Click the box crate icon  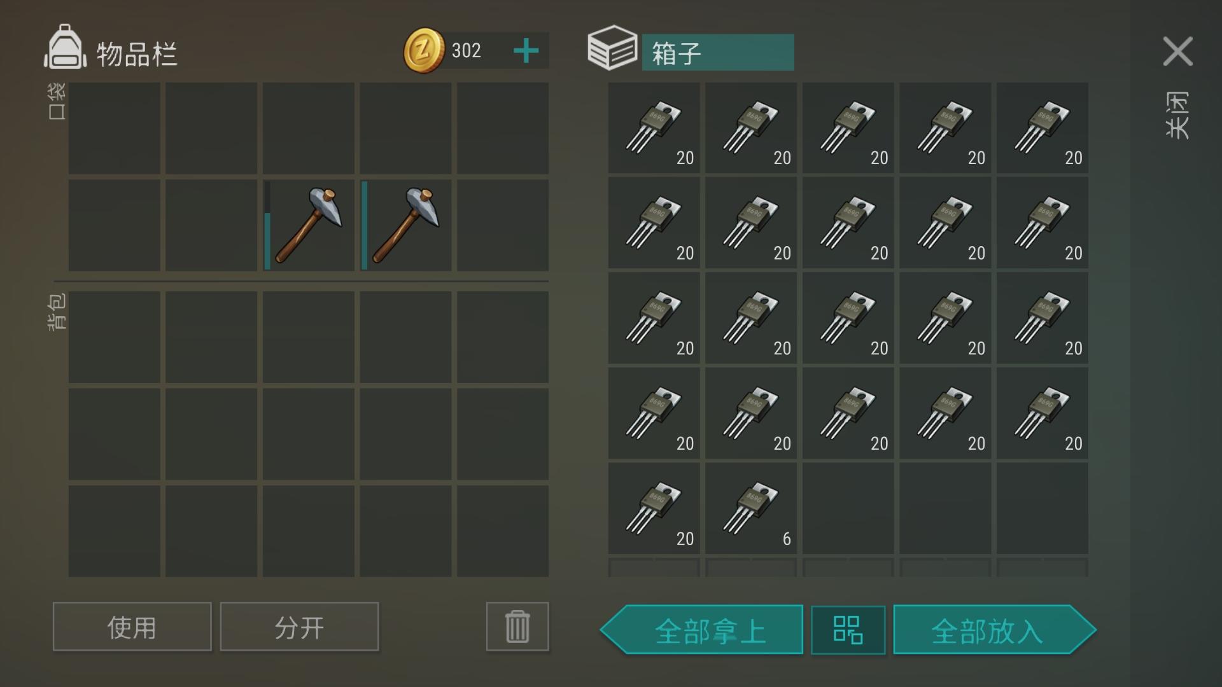point(612,48)
